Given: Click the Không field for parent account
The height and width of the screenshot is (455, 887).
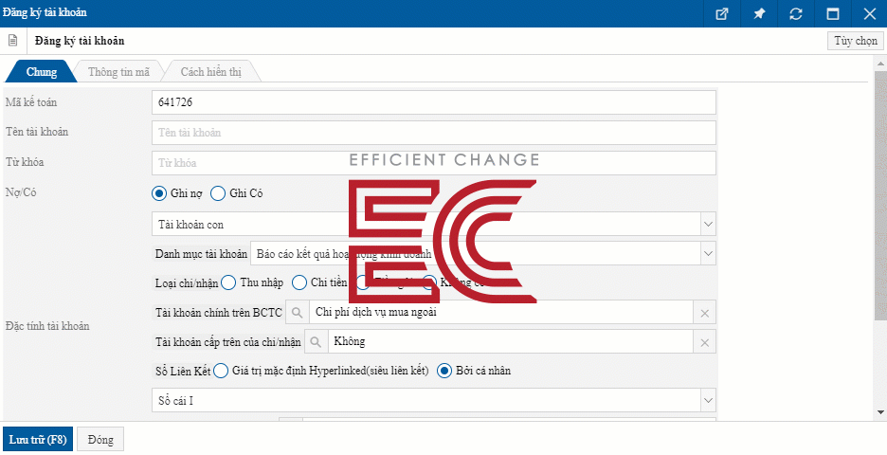Looking at the screenshot, I should (510, 342).
